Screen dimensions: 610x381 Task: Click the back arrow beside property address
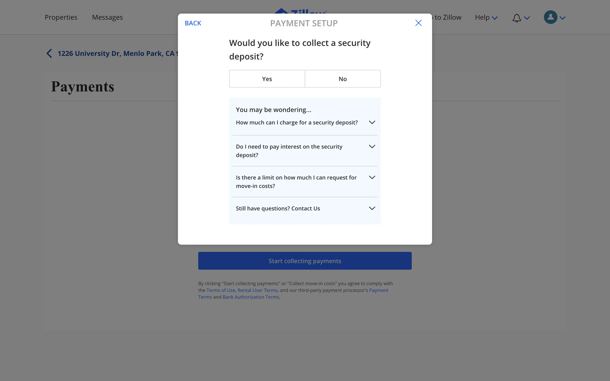point(49,53)
